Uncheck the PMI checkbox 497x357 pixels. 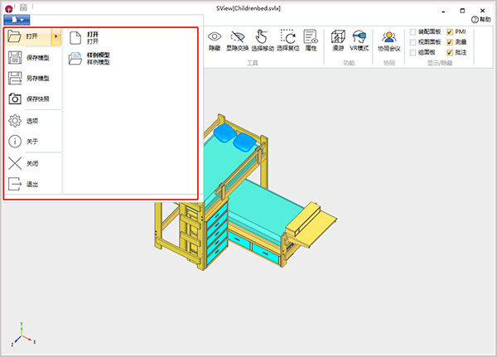coord(450,32)
